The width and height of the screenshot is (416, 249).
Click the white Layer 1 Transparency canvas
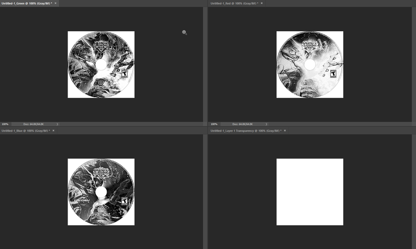click(x=310, y=192)
